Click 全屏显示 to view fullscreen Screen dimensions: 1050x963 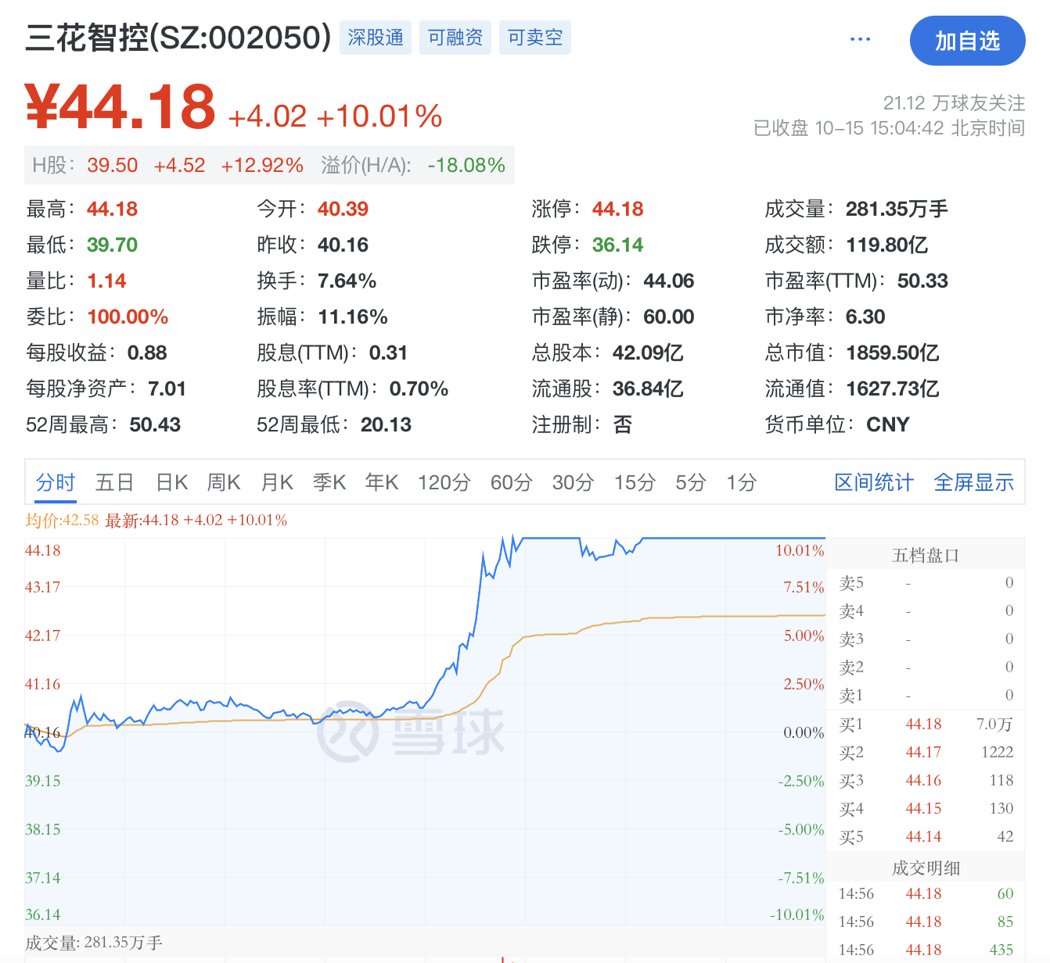pos(973,482)
